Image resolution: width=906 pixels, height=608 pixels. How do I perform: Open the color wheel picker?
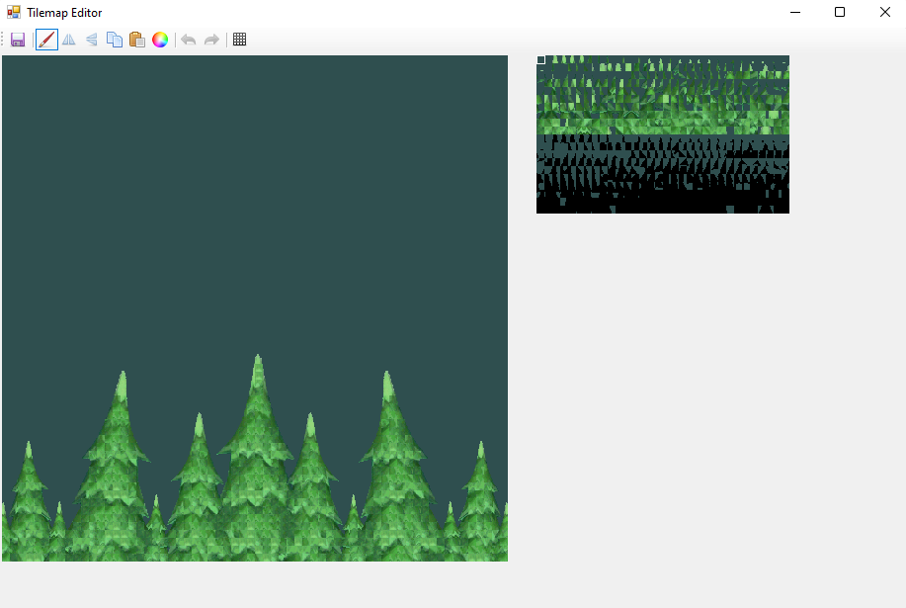point(160,40)
